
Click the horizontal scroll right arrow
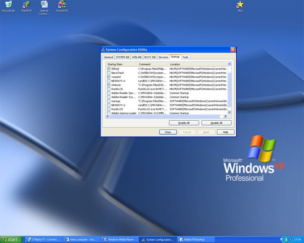tap(225, 116)
